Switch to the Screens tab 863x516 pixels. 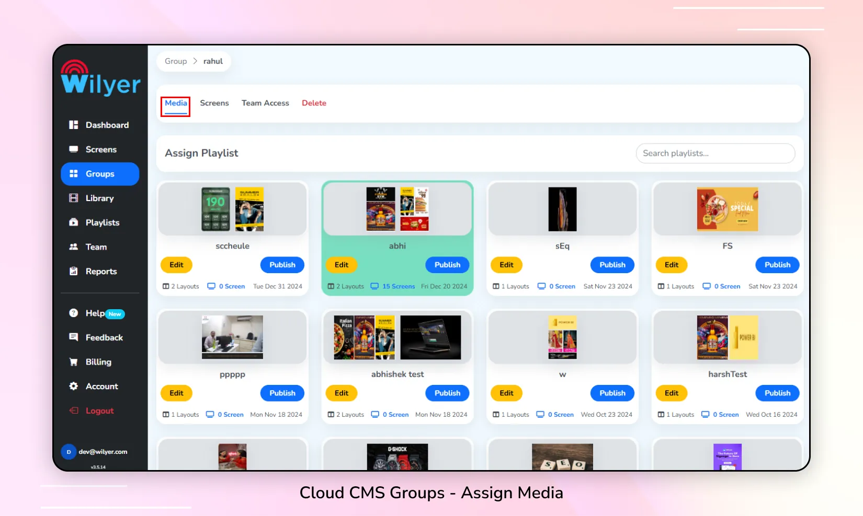214,103
